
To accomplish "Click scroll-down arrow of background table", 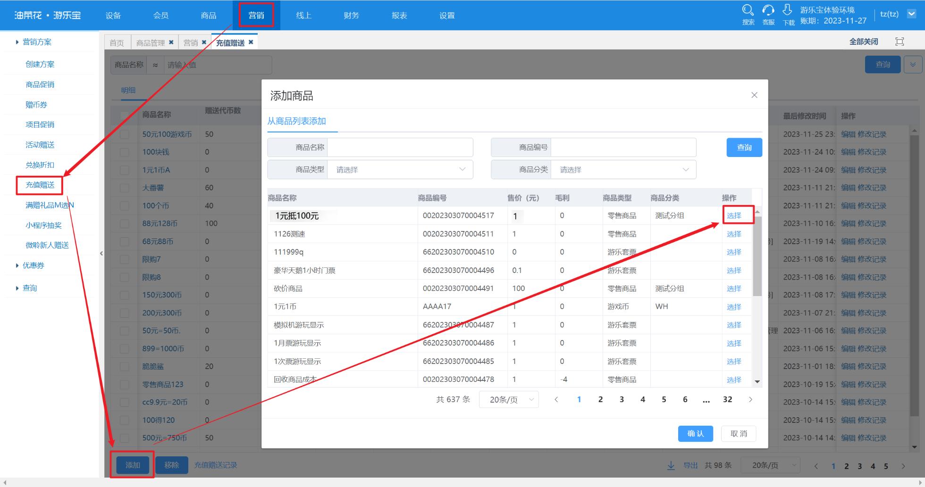I will coord(915,447).
